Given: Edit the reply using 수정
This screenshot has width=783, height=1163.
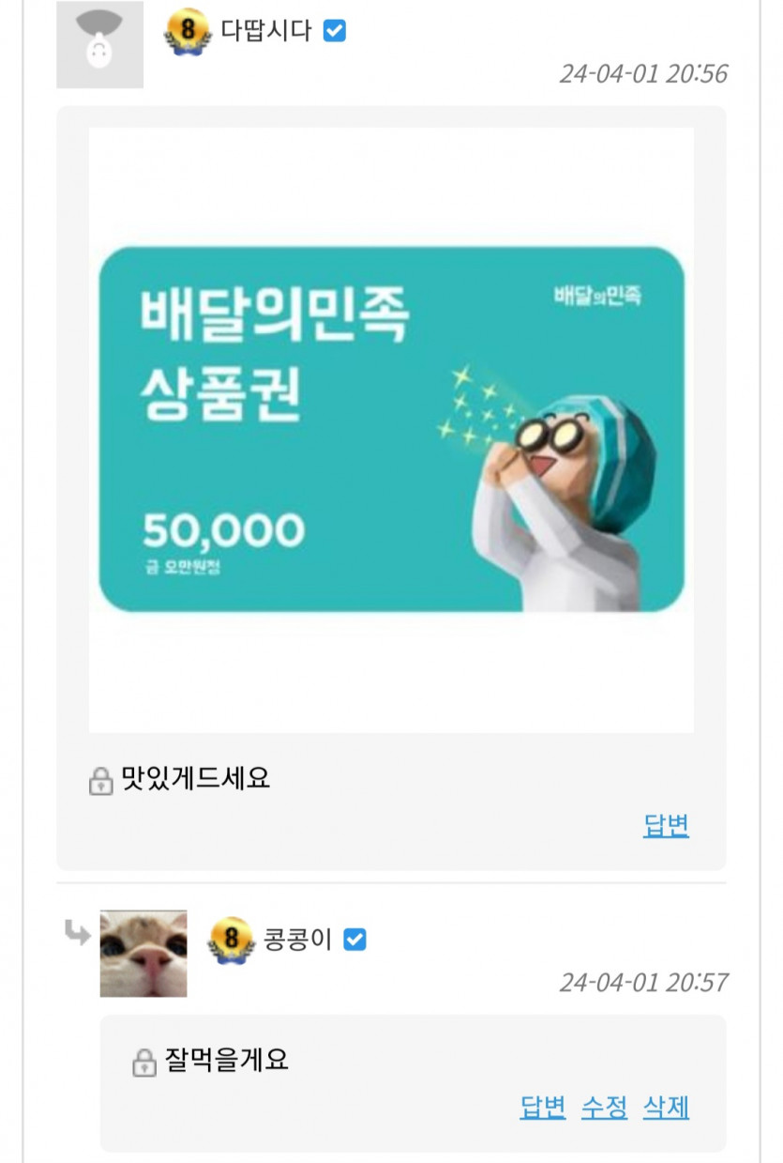Looking at the screenshot, I should click(605, 1108).
